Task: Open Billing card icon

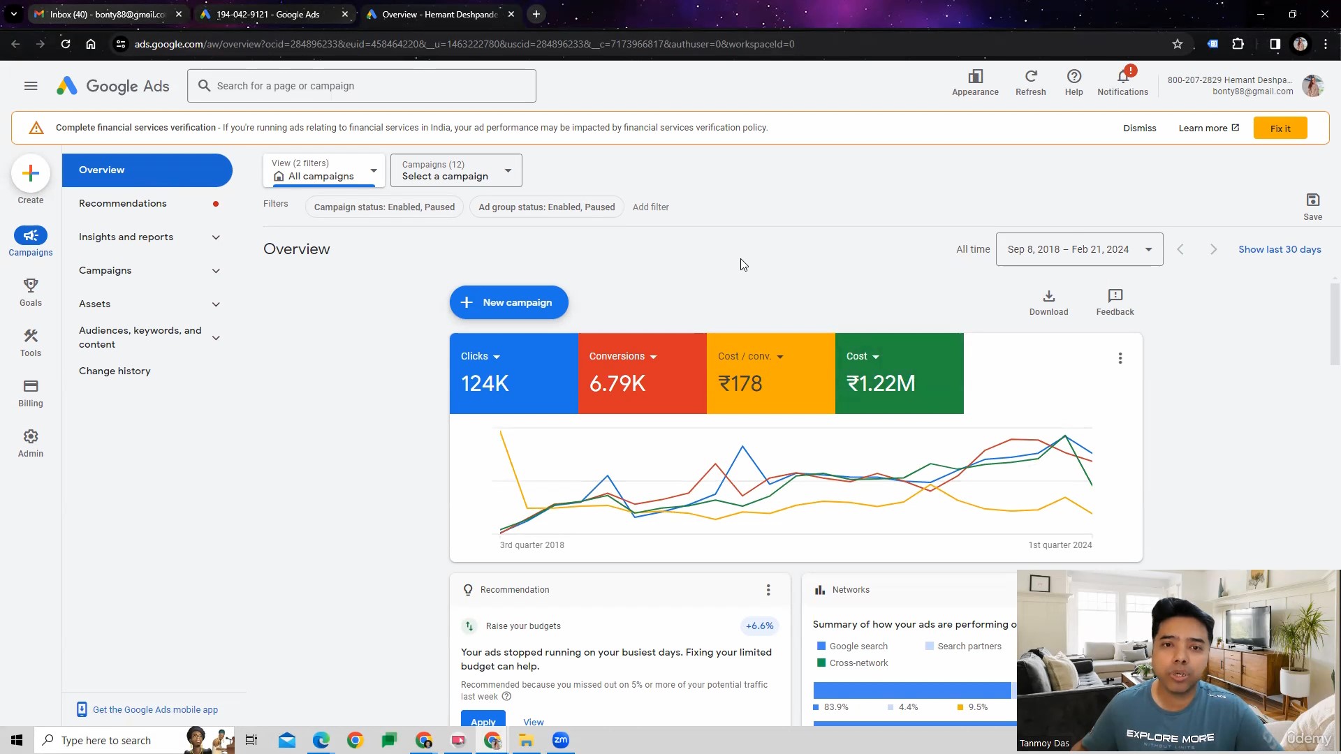Action: (31, 386)
